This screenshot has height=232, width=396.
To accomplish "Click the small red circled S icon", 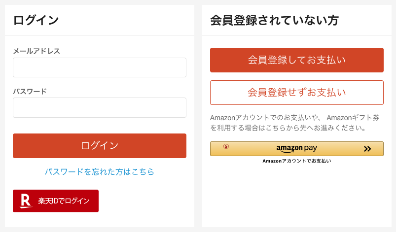I will (x=226, y=146).
